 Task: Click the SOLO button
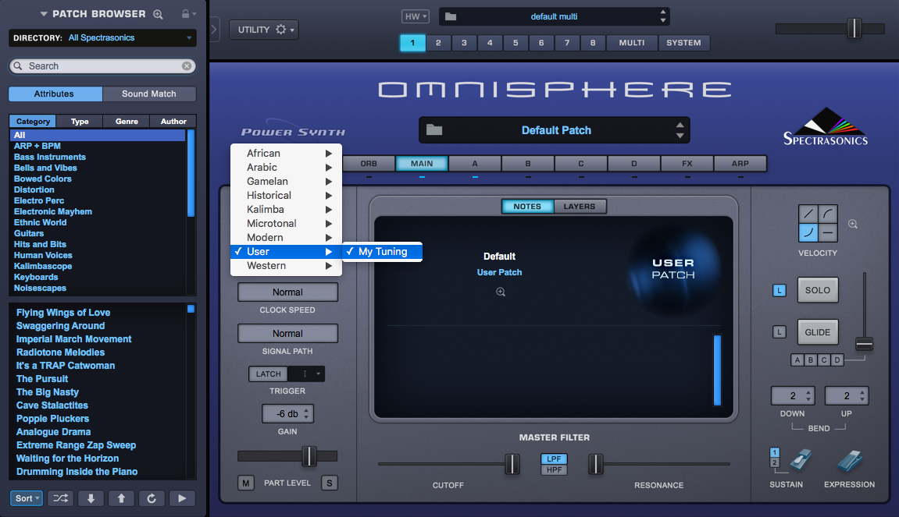[818, 290]
